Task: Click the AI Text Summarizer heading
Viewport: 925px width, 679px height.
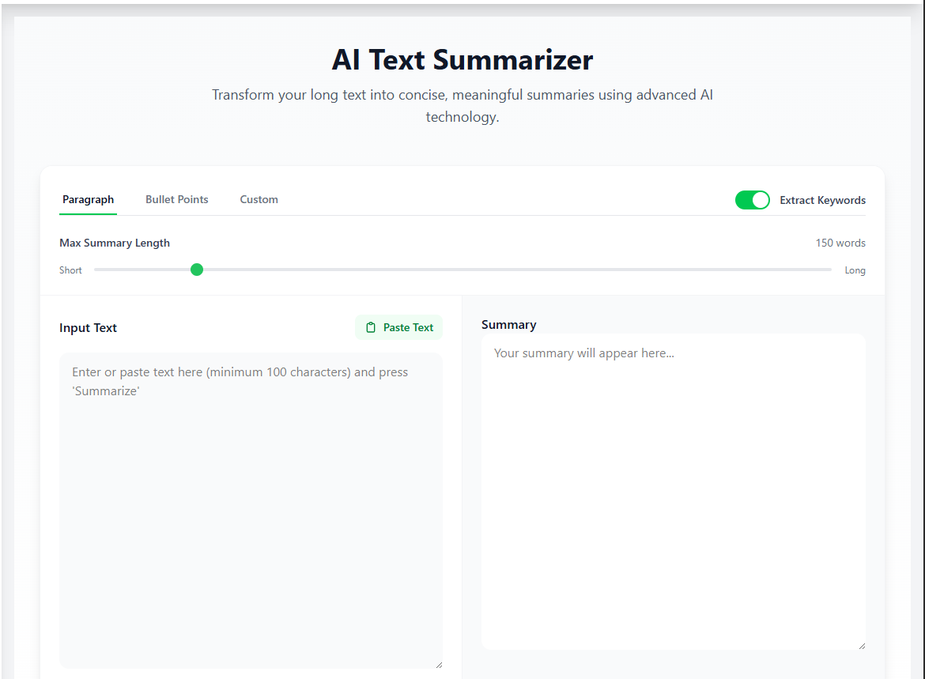Action: (x=462, y=59)
